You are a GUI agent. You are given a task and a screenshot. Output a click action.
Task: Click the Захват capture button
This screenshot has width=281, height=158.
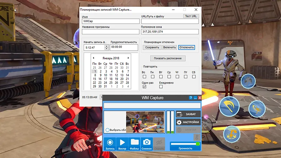188,114
